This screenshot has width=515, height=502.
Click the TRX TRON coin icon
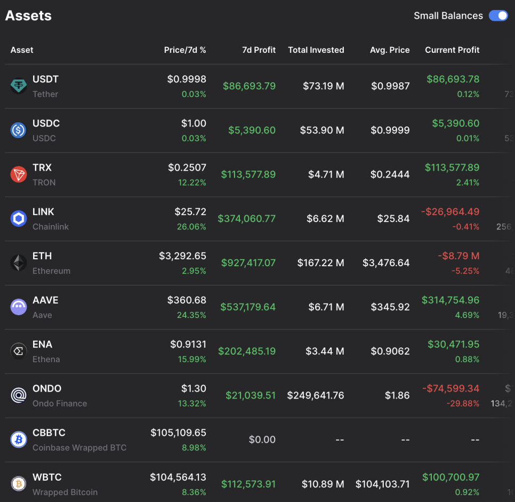[x=18, y=174]
